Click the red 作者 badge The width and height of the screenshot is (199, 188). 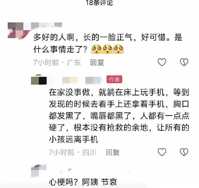[114, 79]
